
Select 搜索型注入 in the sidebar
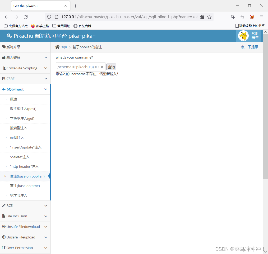click(x=19, y=128)
